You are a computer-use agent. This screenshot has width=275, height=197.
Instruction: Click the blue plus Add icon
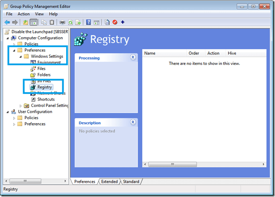(x=123, y=22)
